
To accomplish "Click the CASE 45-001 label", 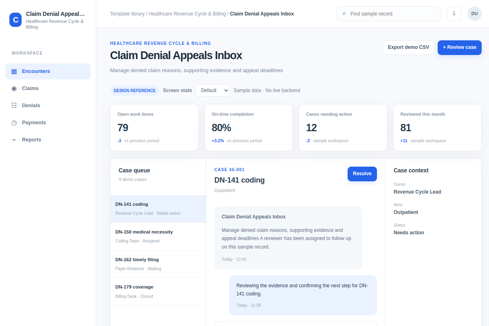I will point(229,170).
